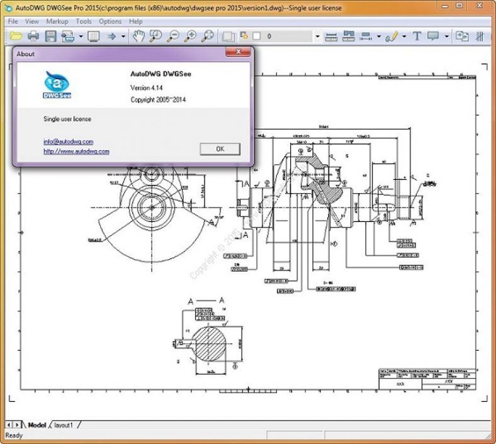Image resolution: width=496 pixels, height=444 pixels.
Task: Click OK in the About dialog
Action: (x=220, y=149)
